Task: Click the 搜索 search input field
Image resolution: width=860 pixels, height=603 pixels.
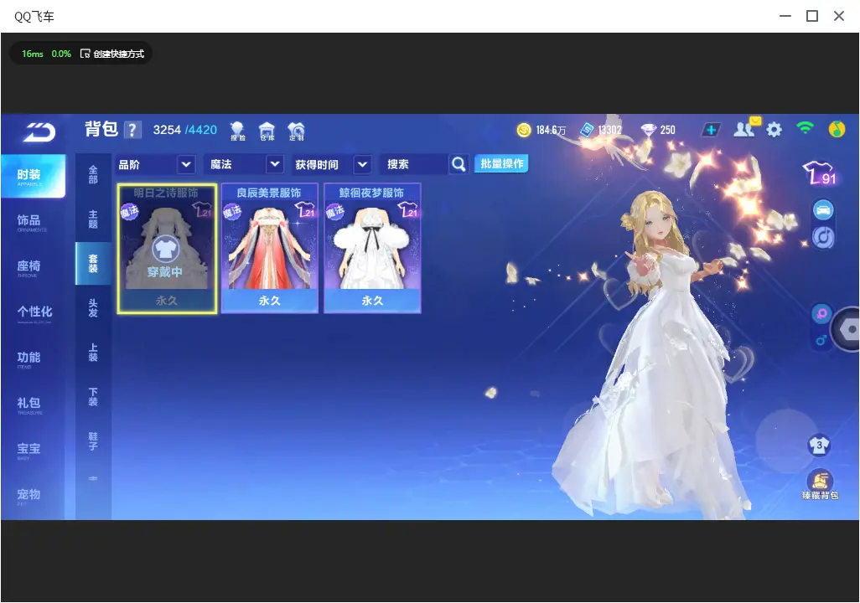Action: (414, 164)
